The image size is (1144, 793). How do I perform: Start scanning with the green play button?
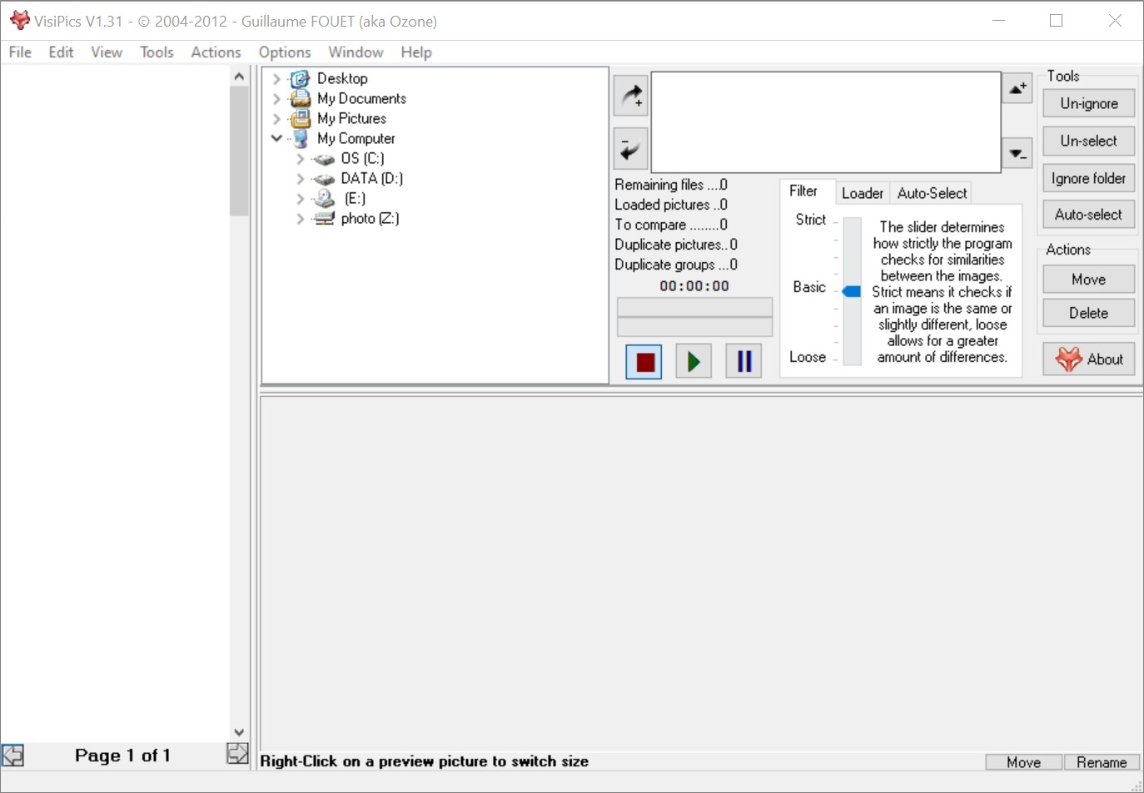(x=694, y=362)
